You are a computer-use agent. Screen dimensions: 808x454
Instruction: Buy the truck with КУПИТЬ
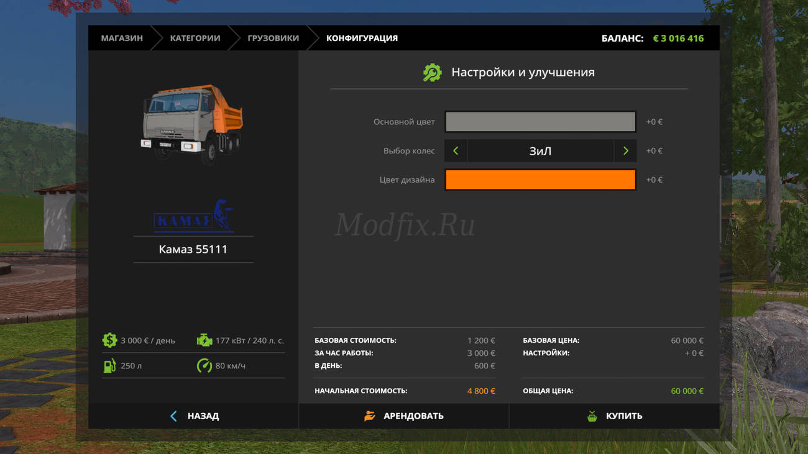pyautogui.click(x=614, y=416)
